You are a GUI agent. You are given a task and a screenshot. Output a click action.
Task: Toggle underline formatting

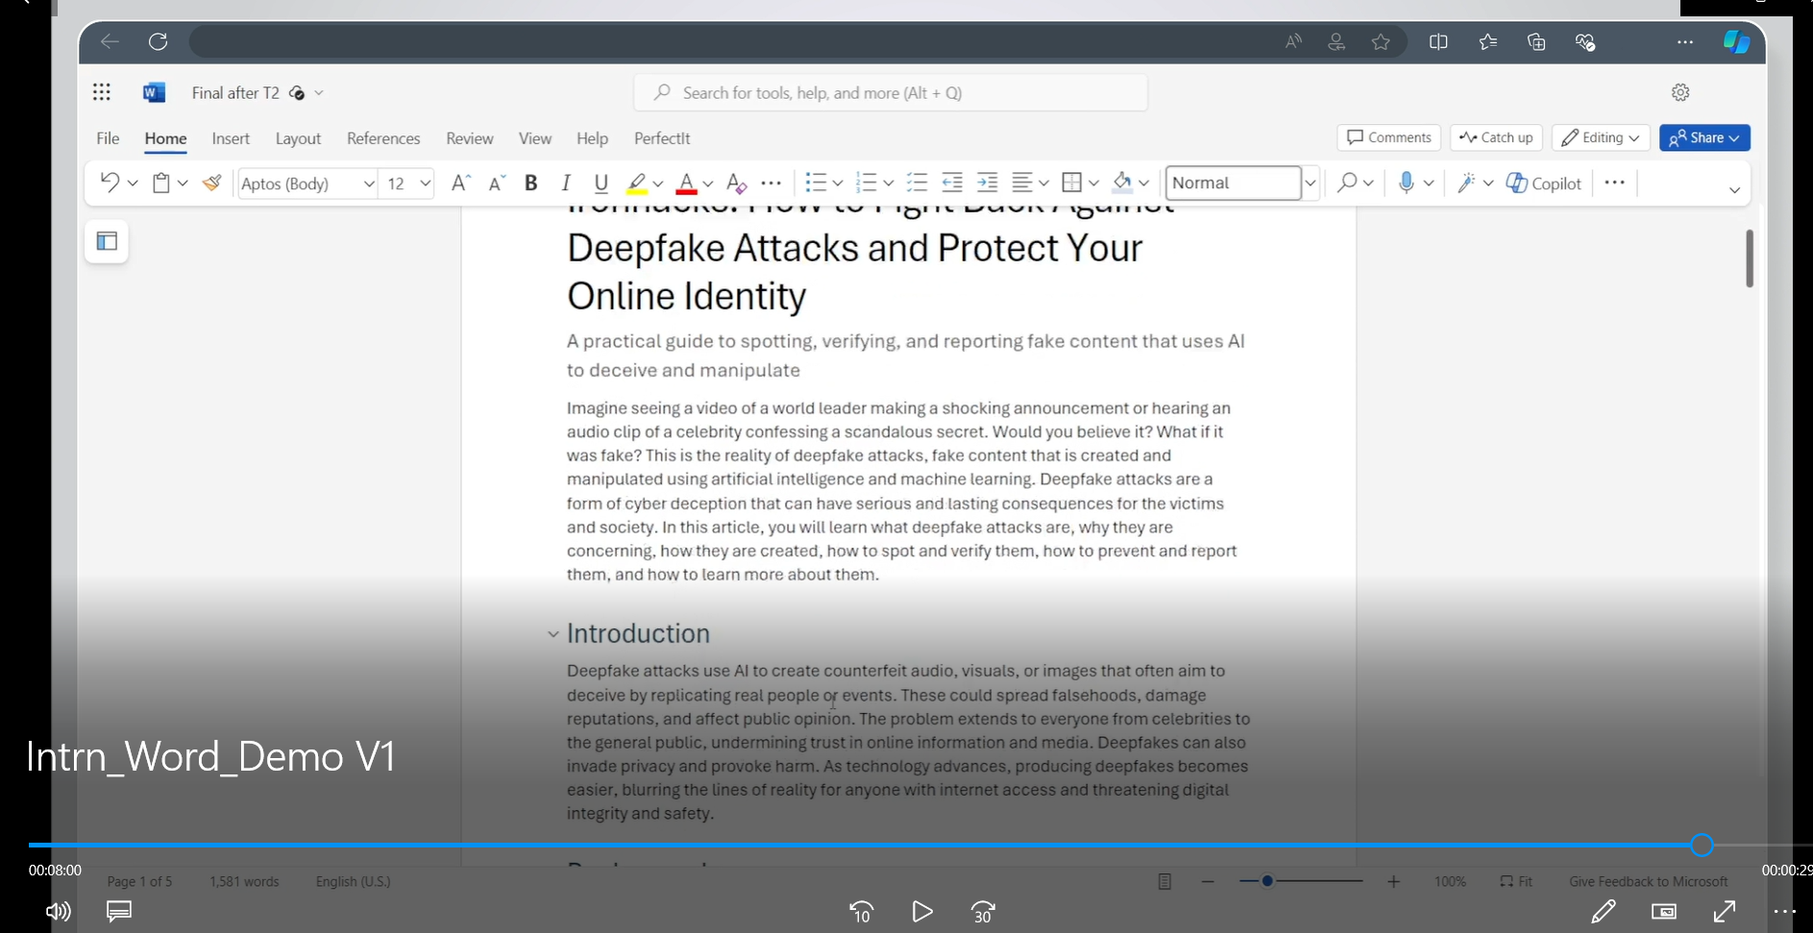[x=601, y=183]
